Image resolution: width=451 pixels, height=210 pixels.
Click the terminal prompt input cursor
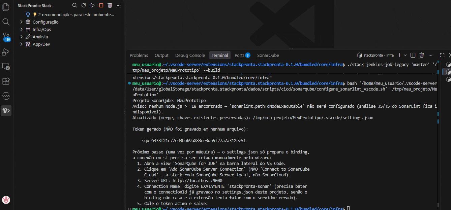348,209
